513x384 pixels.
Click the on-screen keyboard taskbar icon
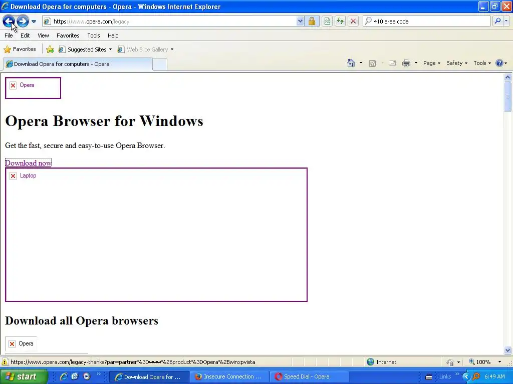(429, 377)
